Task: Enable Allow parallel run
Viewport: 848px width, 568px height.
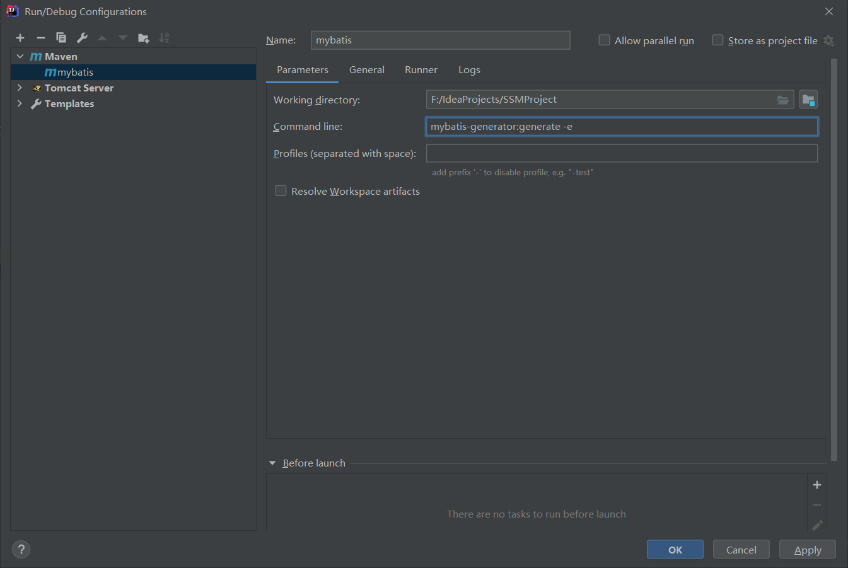Action: (604, 40)
